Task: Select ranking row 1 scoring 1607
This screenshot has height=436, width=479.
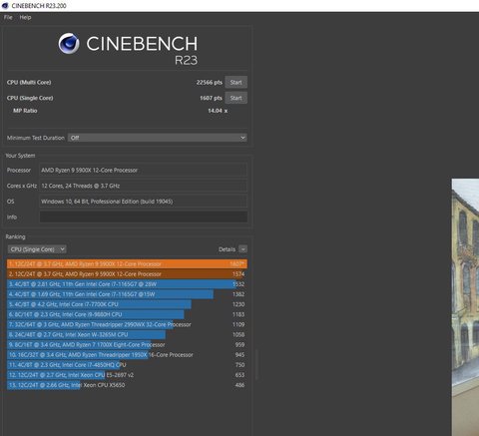Action: tap(127, 263)
